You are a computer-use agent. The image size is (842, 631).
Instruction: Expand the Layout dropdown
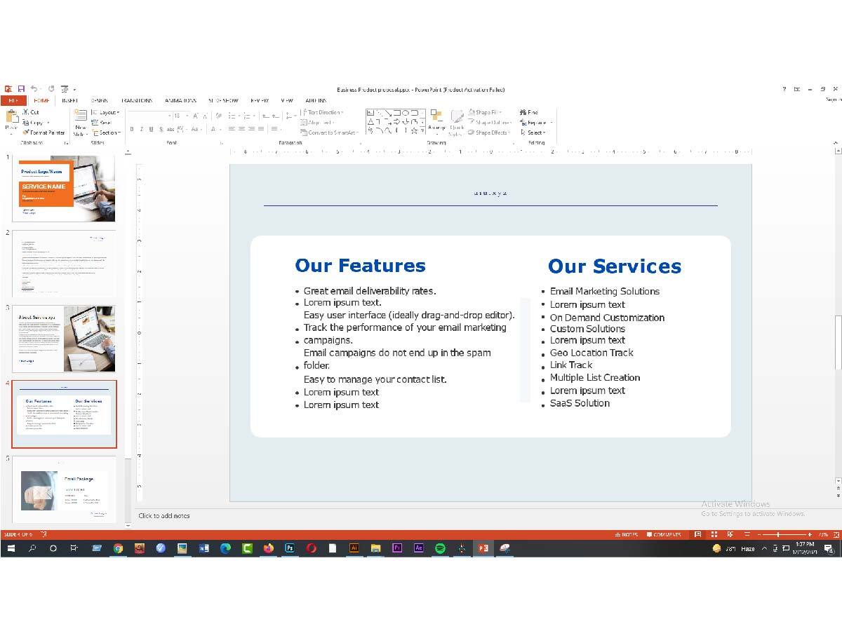pos(108,112)
